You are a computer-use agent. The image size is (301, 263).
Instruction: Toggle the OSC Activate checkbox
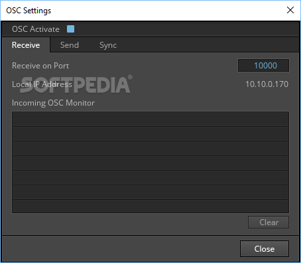pyautogui.click(x=70, y=29)
